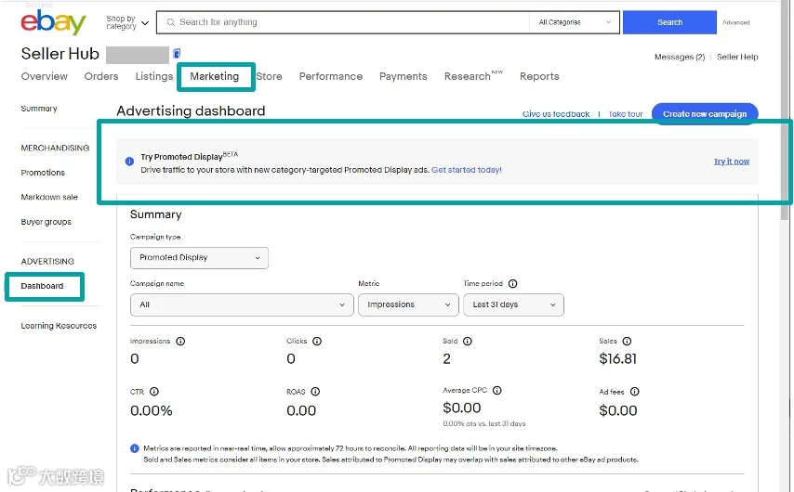The image size is (794, 492).
Task: Click the Try it now link
Action: [x=731, y=162]
